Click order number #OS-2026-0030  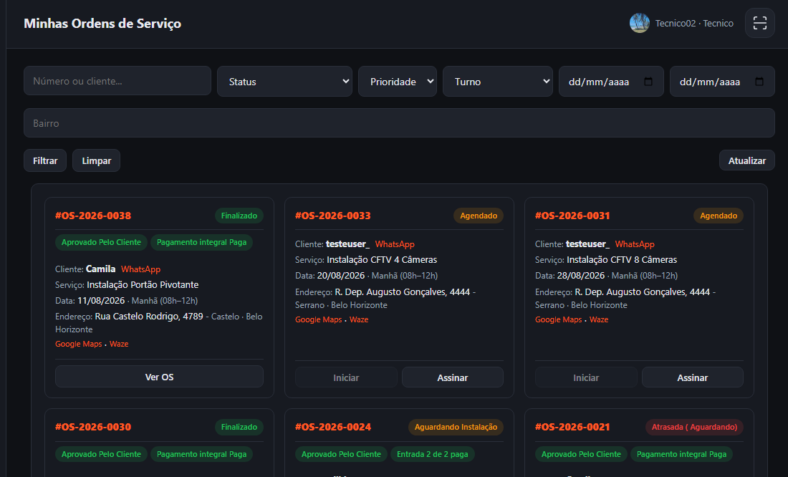(93, 428)
